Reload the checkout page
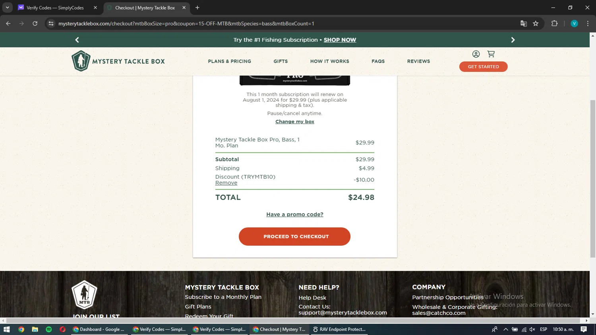This screenshot has height=335, width=596. pos(35,23)
